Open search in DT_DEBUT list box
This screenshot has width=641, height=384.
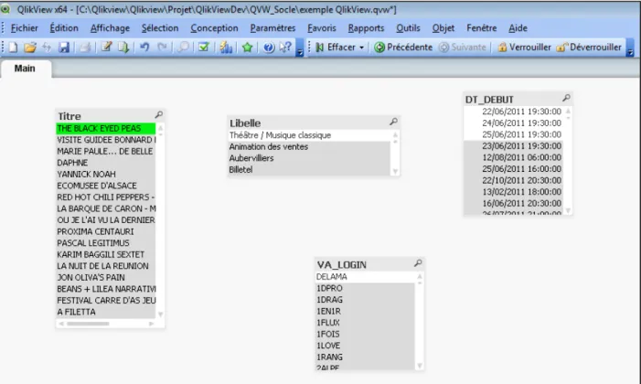coord(566,98)
